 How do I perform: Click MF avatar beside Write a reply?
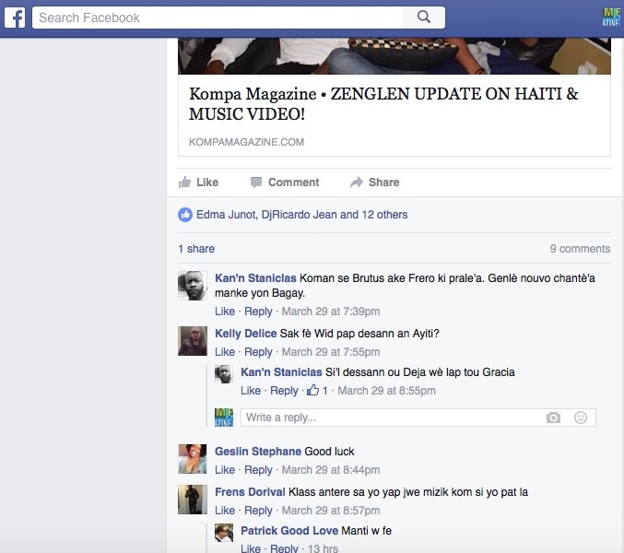click(224, 418)
